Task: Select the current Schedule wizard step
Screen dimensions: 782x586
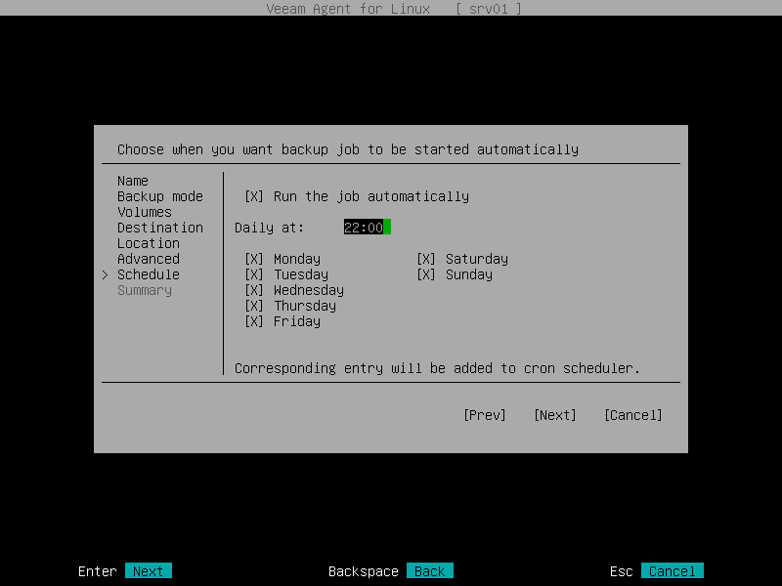Action: point(149,274)
